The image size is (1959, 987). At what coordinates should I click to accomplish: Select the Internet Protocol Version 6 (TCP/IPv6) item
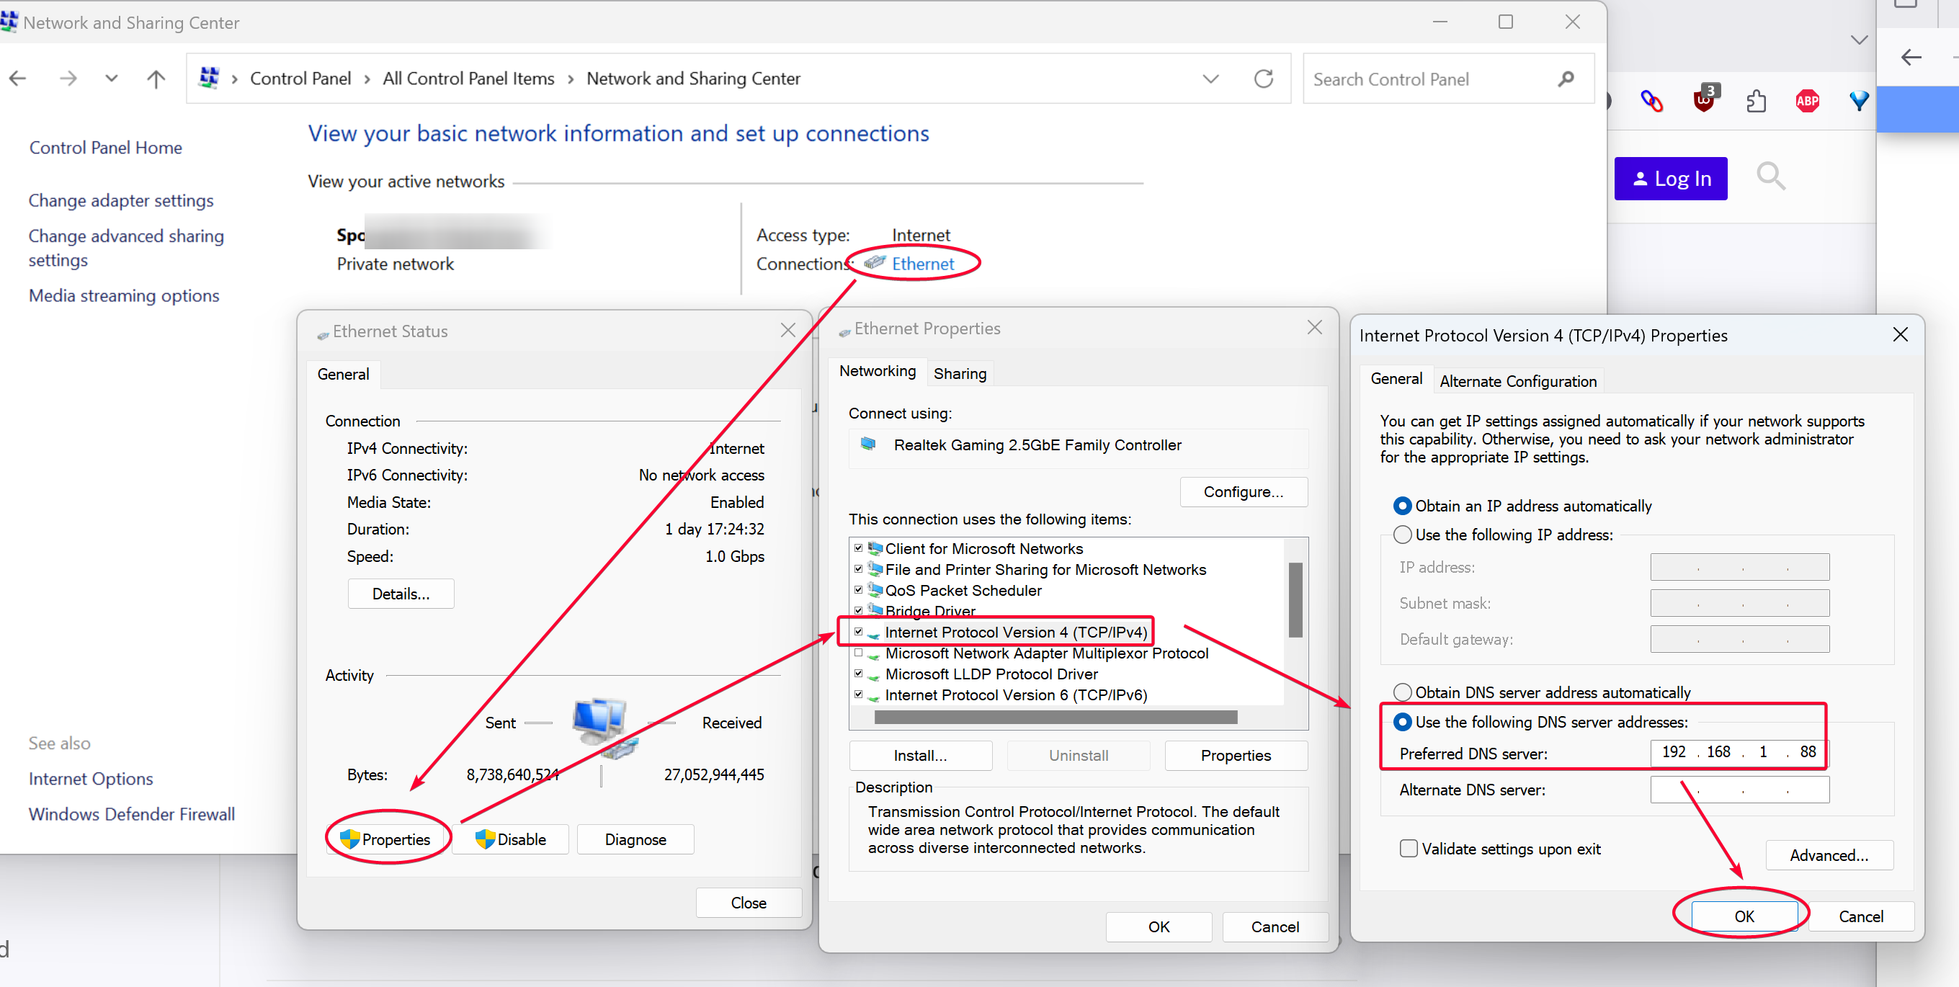click(1016, 695)
